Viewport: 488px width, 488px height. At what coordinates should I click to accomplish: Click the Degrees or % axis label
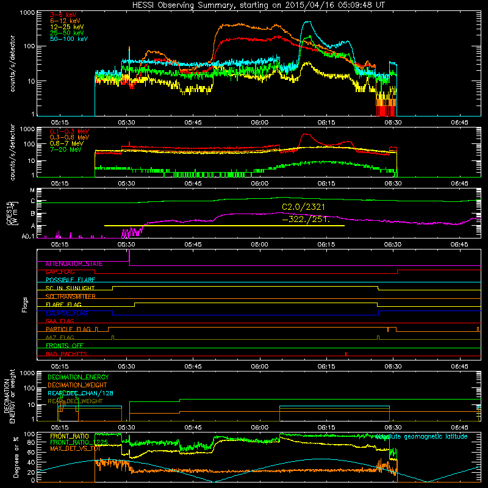16,457
